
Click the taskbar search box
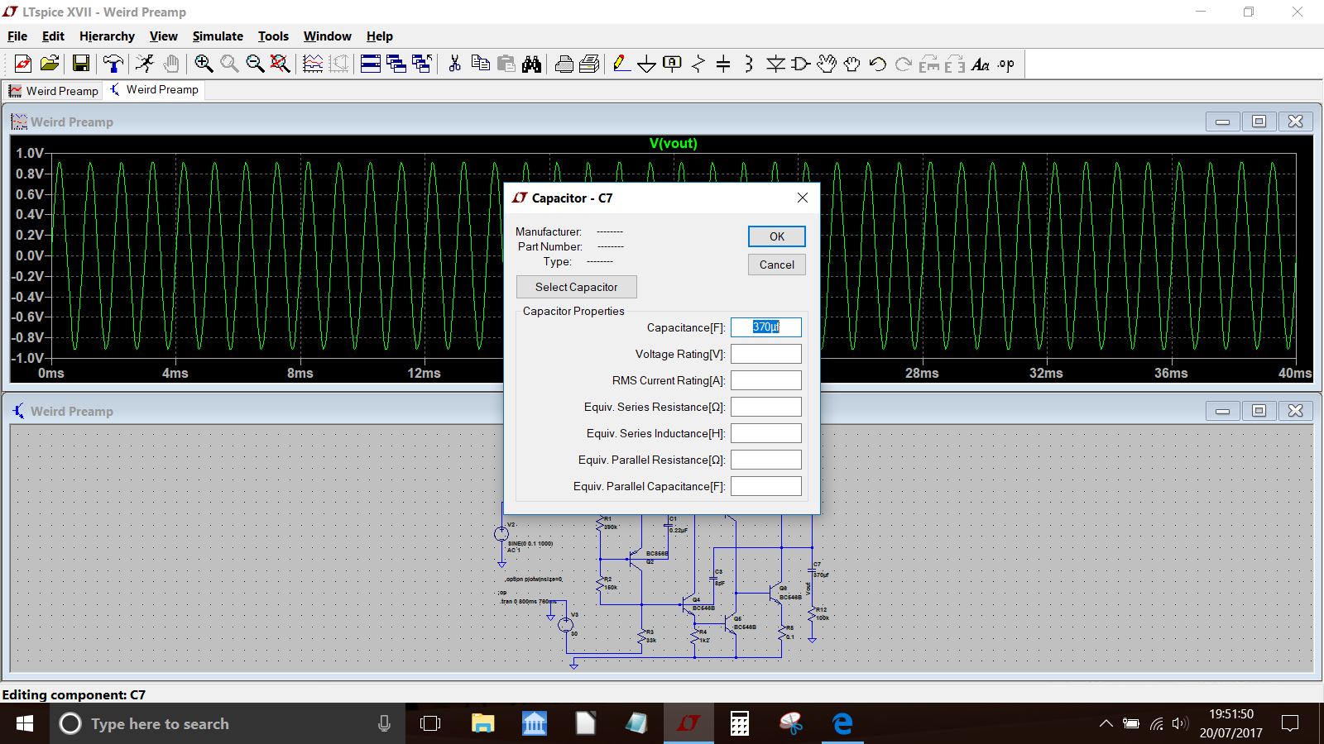[x=228, y=723]
